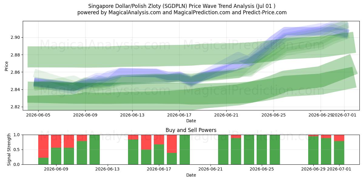Click the 2026-06-09 tick under the Buy and Sell Powers chart
This screenshot has width=364, height=182.
click(x=56, y=169)
